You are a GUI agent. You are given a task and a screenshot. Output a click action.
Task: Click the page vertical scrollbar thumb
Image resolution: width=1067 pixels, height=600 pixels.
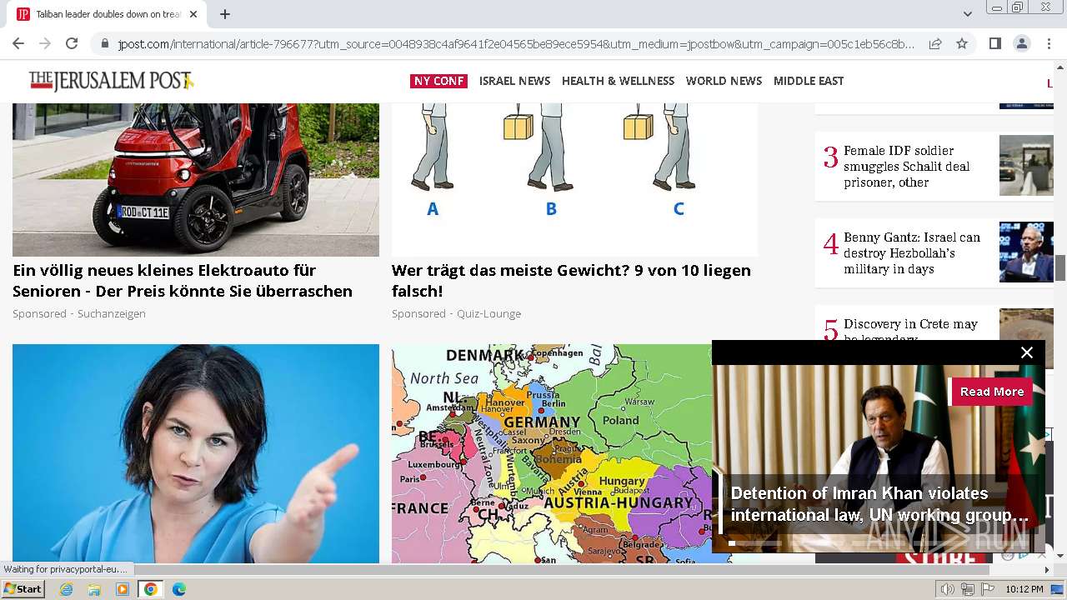tap(1060, 268)
